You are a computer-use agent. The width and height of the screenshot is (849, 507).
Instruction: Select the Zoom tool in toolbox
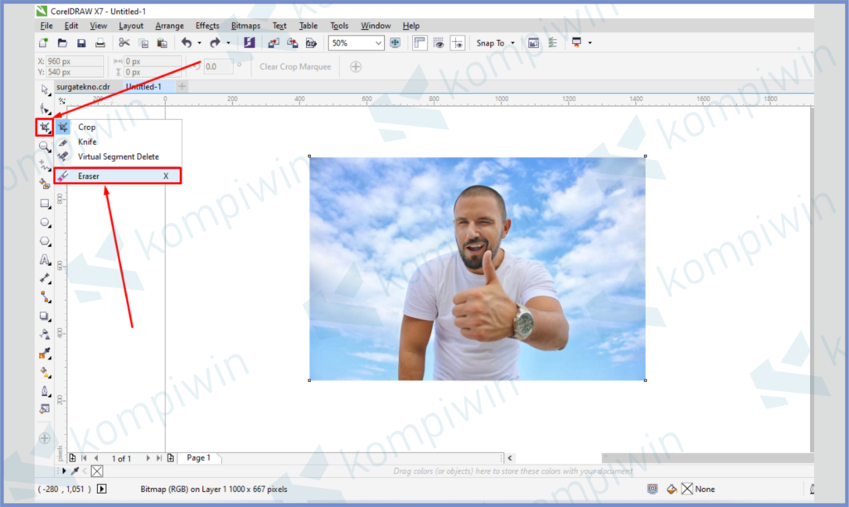click(45, 146)
